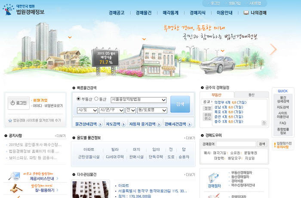This screenshot has width=301, height=198.
Task: Select 공고 side tab in schedule
Action: (x=207, y=102)
